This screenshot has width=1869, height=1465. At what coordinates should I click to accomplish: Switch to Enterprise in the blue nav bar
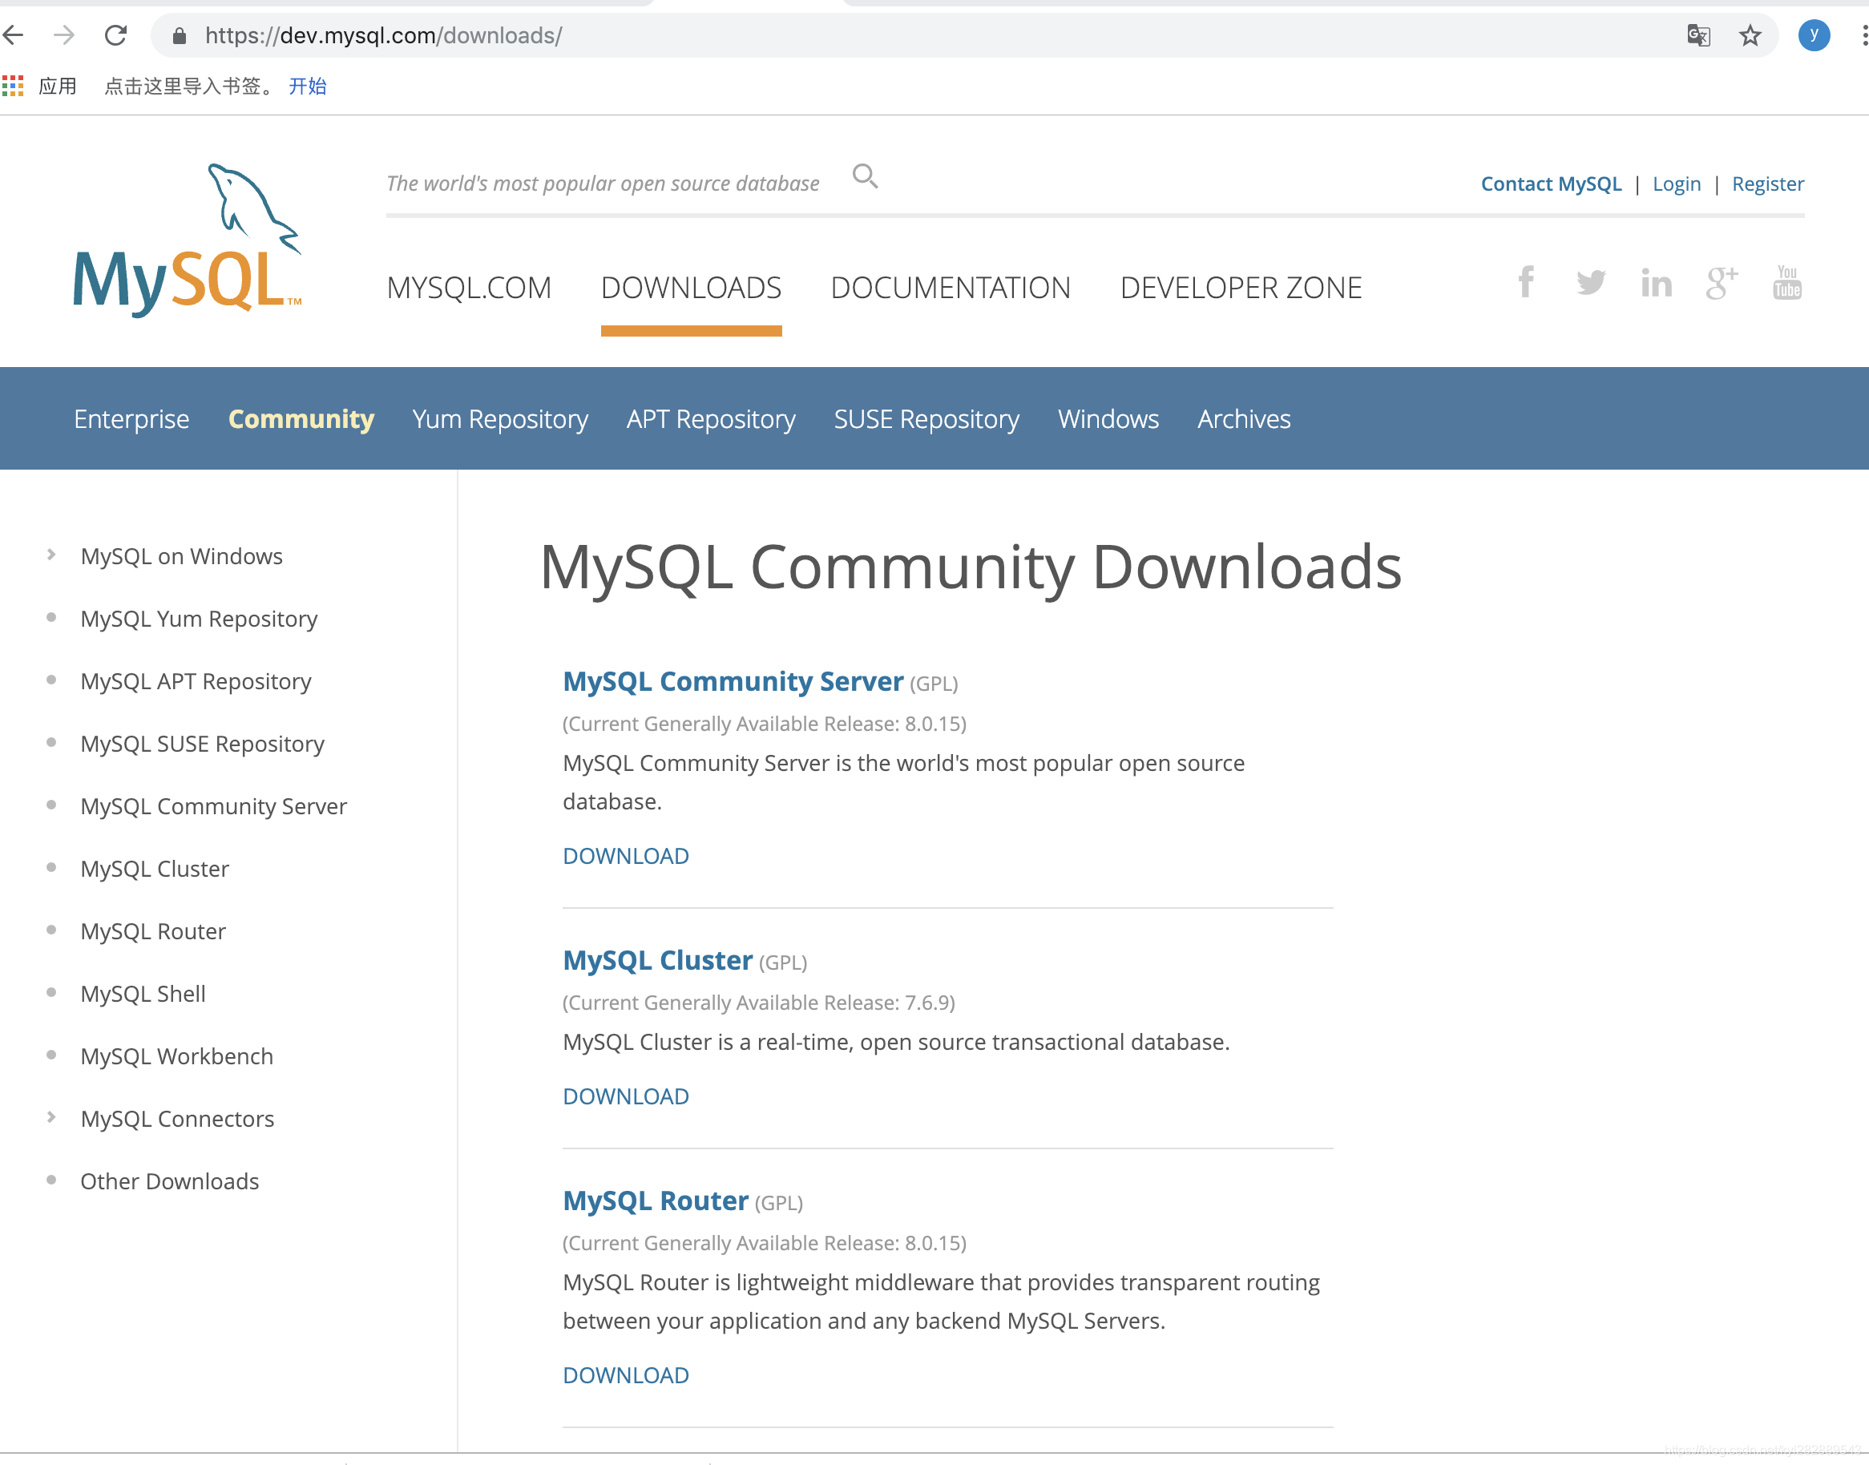131,419
